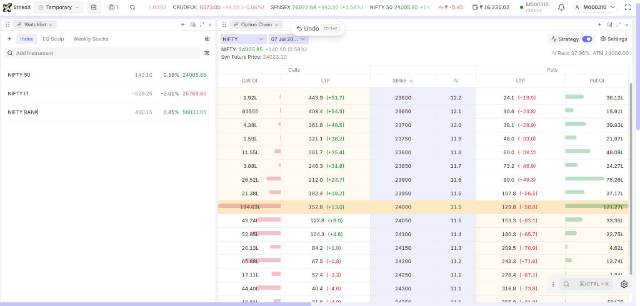Click the 24000 ATM strike cell
The width and height of the screenshot is (640, 306).
(x=403, y=207)
